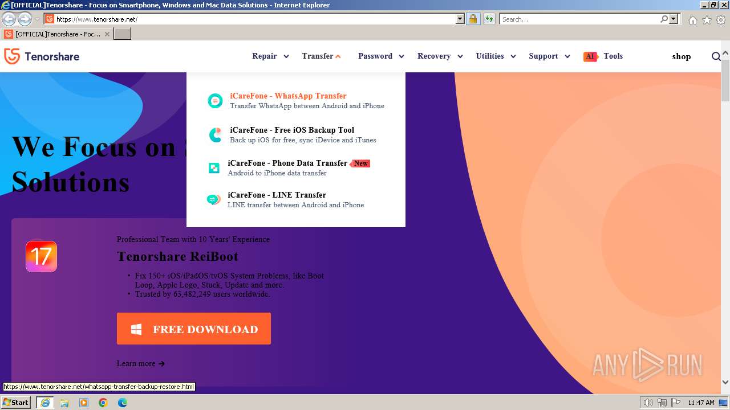730x410 pixels.
Task: Expand the Password menu
Action: pos(381,56)
